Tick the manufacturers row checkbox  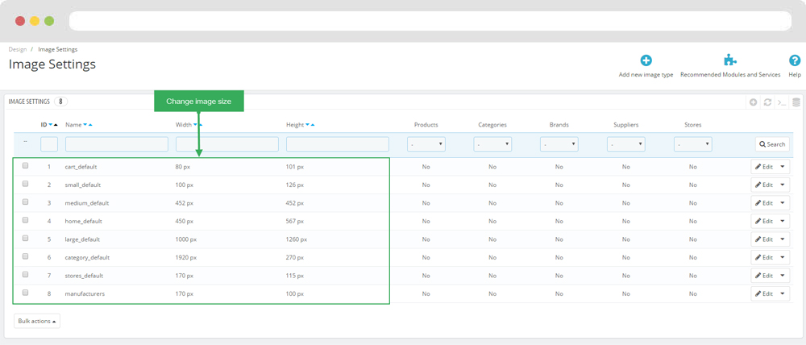click(x=26, y=293)
